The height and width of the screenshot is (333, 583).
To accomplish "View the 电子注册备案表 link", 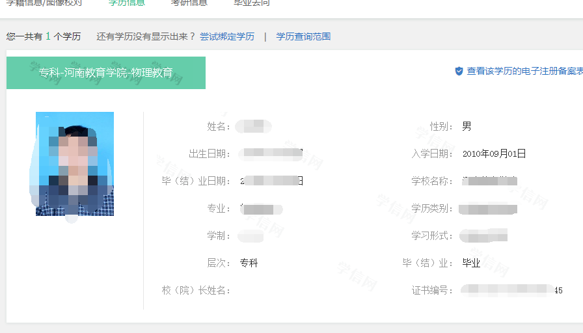I will [x=524, y=71].
